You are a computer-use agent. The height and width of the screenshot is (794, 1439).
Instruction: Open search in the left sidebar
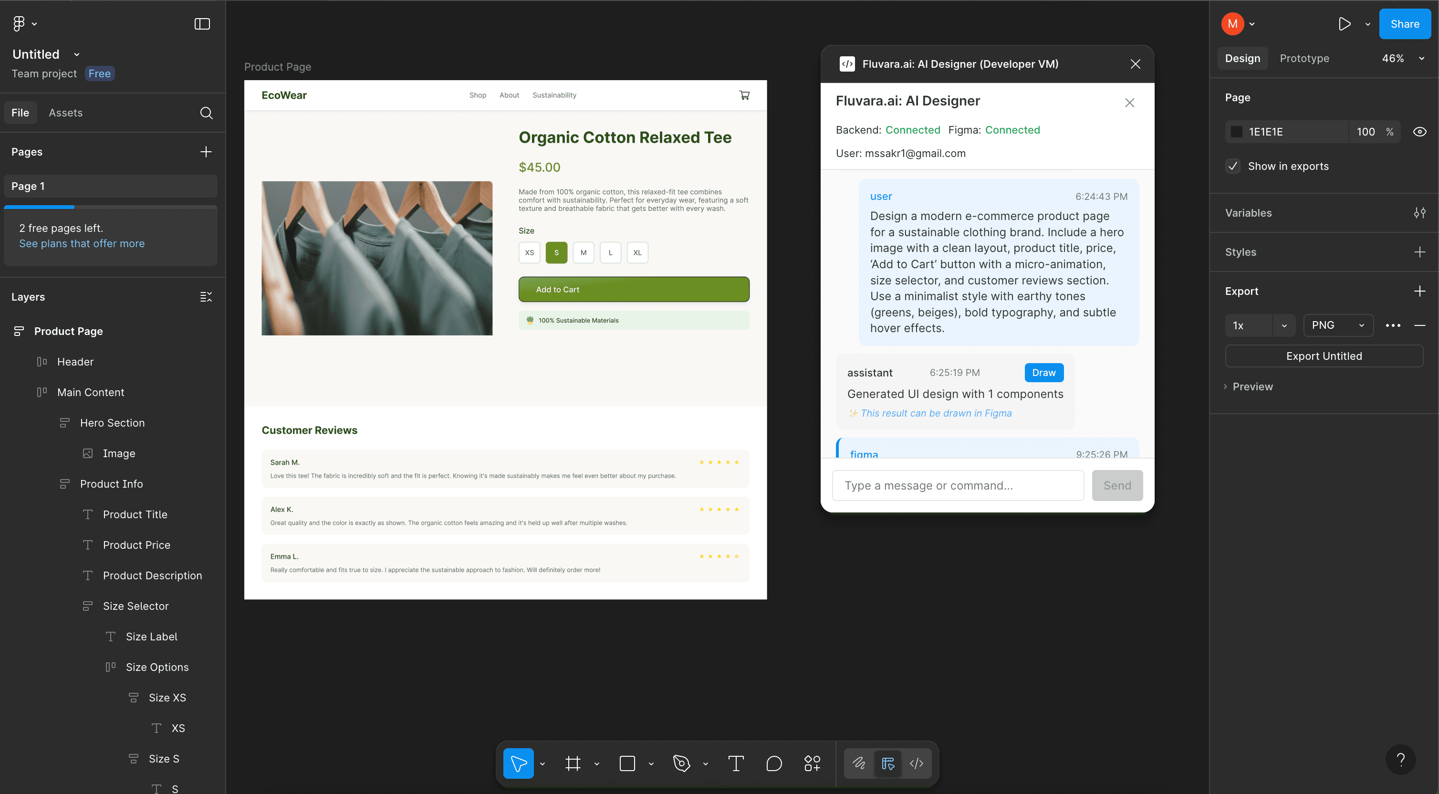pyautogui.click(x=206, y=113)
